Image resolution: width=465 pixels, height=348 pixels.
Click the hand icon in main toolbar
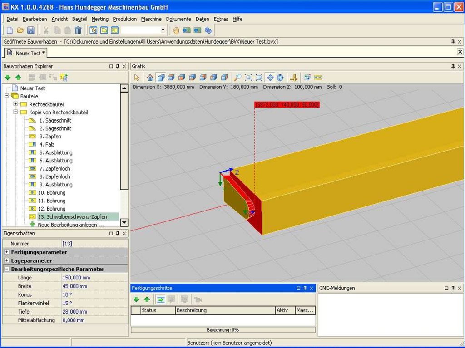tap(176, 30)
